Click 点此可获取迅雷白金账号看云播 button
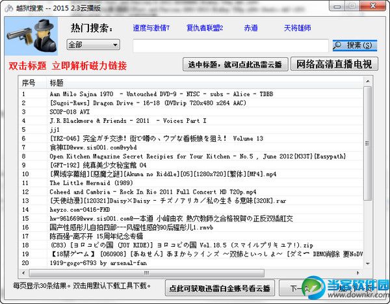 click(x=220, y=288)
